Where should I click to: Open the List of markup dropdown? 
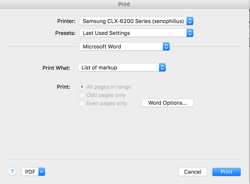coord(118,67)
